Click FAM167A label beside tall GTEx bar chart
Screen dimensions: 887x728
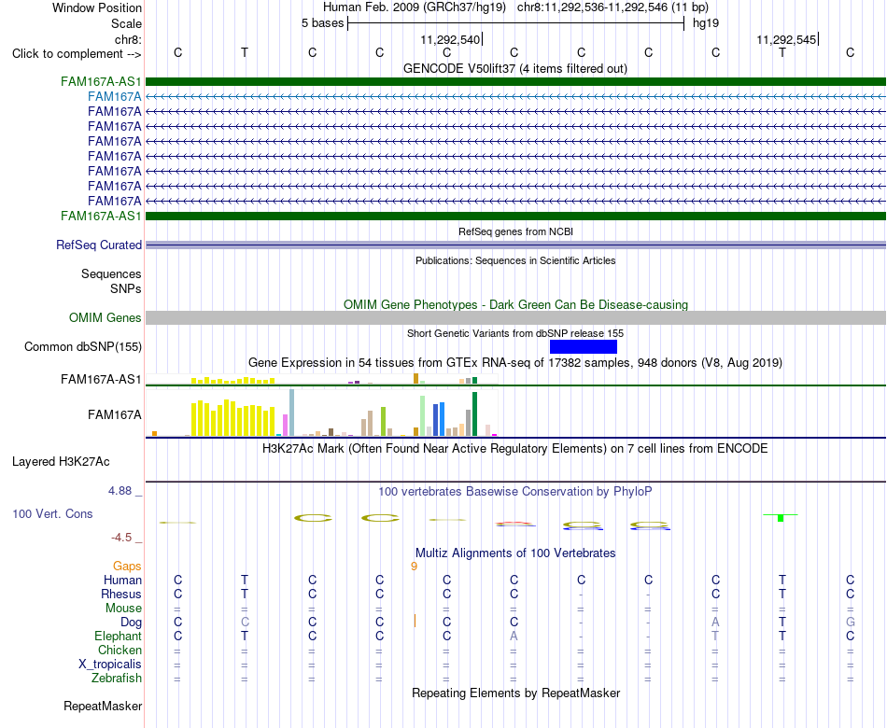(x=114, y=415)
